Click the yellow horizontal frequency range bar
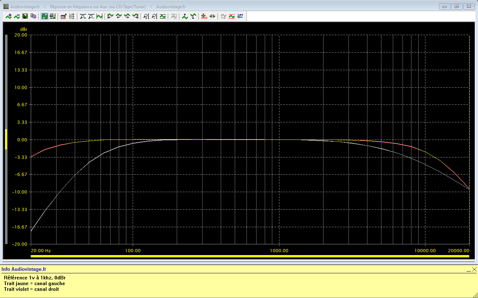The image size is (478, 298). (x=250, y=256)
